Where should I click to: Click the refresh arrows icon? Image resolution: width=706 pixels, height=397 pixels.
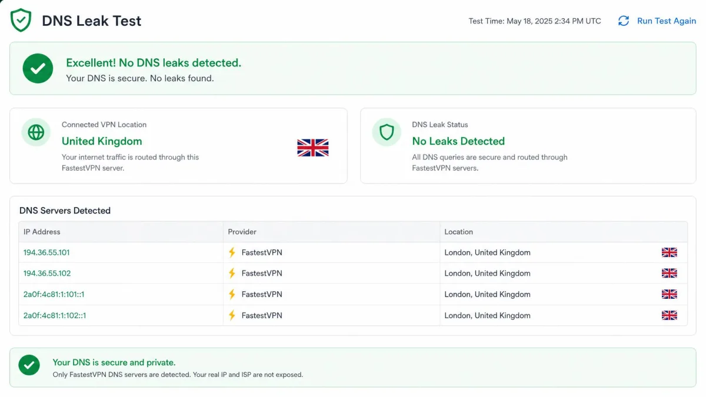tap(624, 21)
